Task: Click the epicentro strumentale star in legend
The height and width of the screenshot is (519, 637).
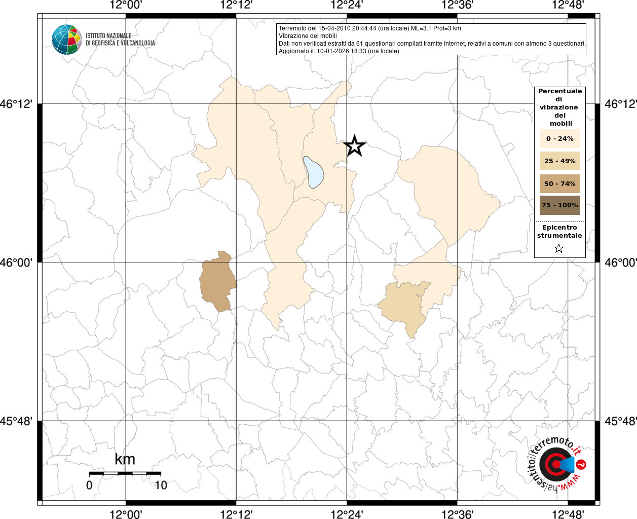Action: click(559, 248)
